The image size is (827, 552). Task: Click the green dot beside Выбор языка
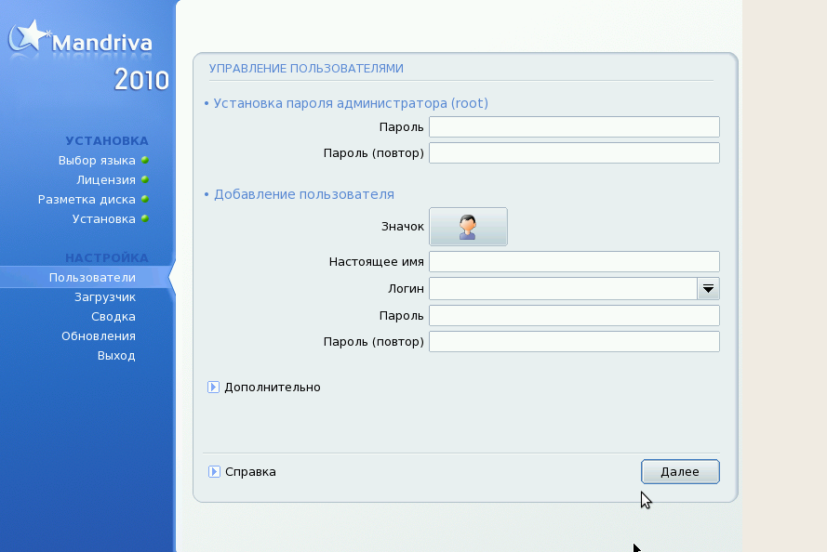click(x=145, y=160)
